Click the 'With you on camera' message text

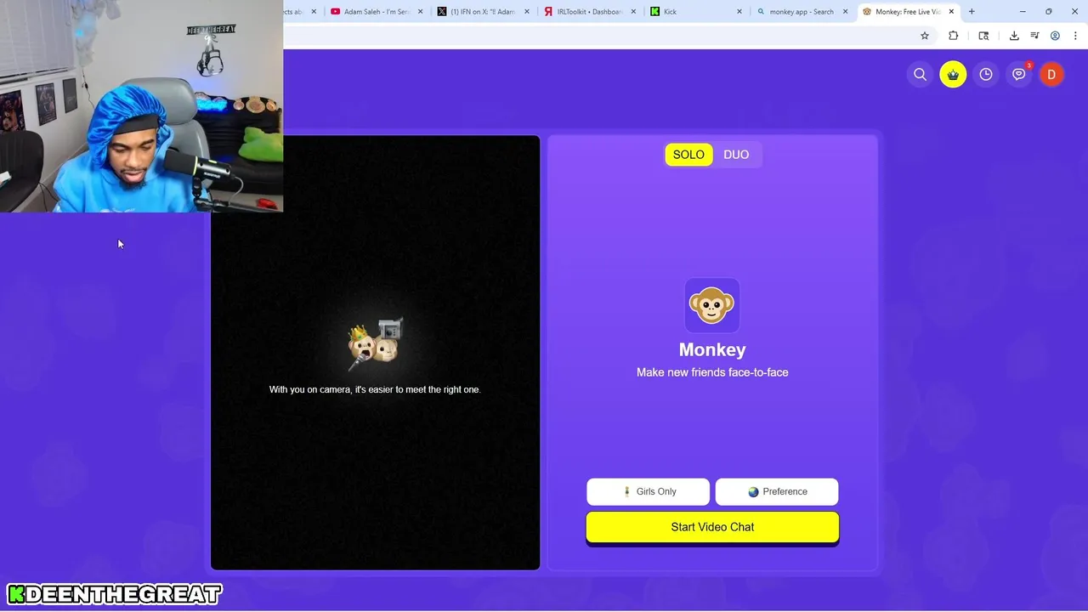click(375, 389)
